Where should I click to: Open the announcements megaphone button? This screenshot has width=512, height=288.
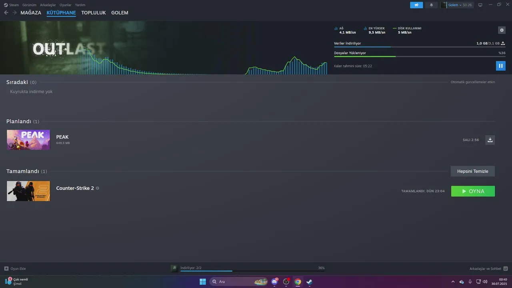(416, 5)
